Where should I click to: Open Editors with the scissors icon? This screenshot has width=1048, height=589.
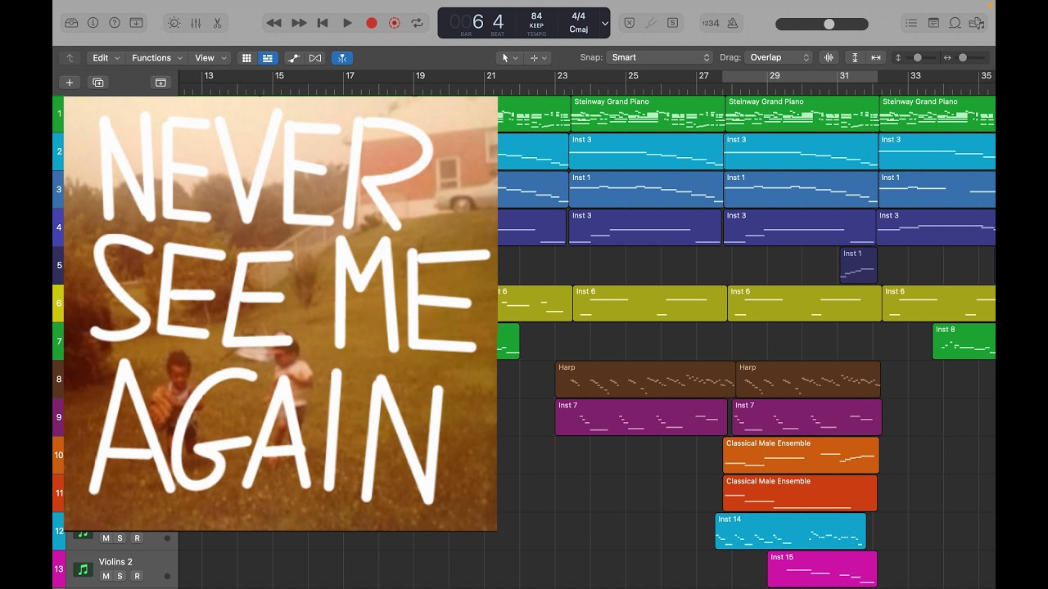pyautogui.click(x=217, y=23)
